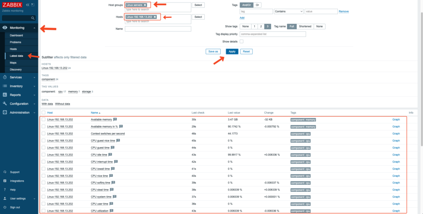This screenshot has height=214, width=423.
Task: Check the CPU idle time row checkbox
Action: click(43, 155)
